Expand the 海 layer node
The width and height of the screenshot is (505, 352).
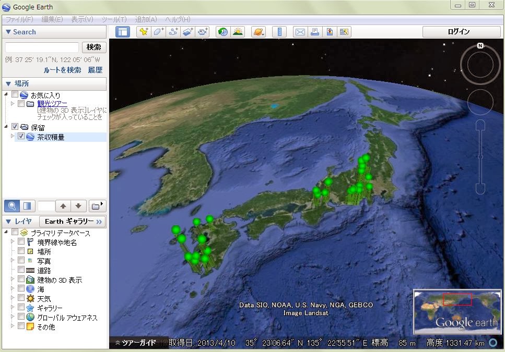pyautogui.click(x=13, y=288)
